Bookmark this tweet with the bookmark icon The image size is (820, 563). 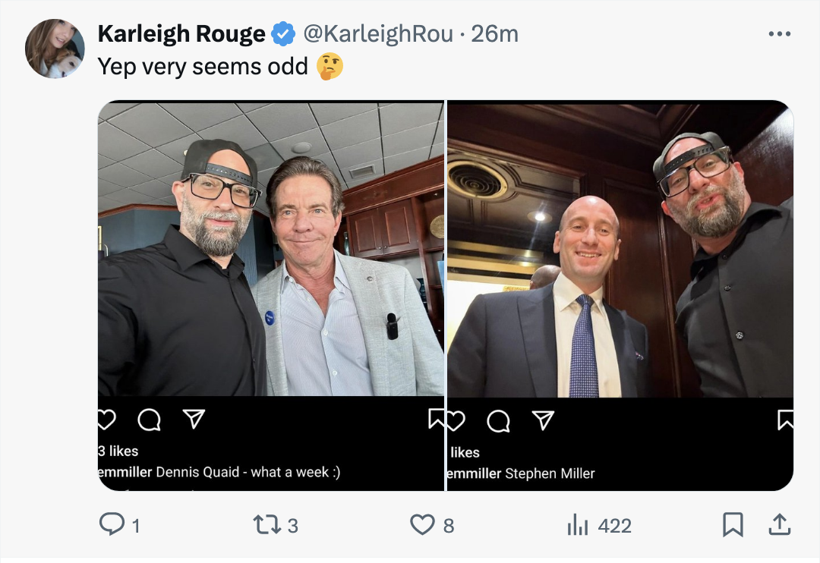732,524
